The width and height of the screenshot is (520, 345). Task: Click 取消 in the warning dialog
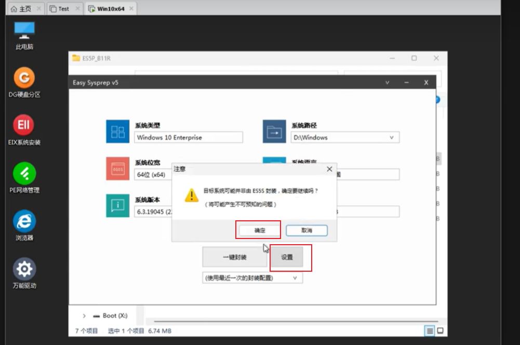(x=306, y=230)
